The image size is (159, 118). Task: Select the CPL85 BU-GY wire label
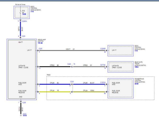[89, 83]
